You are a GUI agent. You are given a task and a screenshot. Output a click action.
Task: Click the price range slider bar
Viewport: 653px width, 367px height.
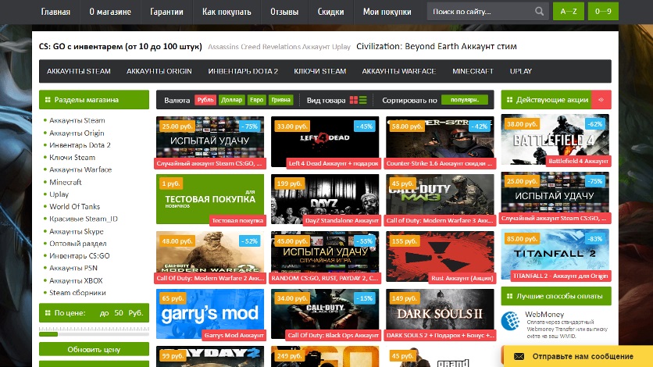93,332
